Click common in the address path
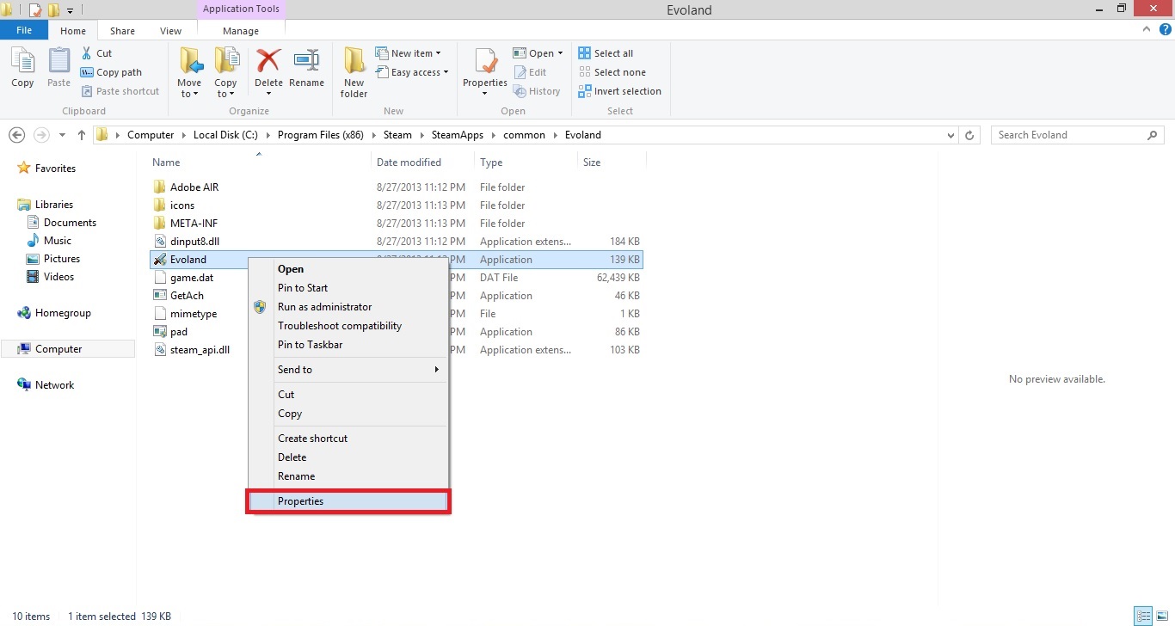The image size is (1175, 626). (525, 135)
